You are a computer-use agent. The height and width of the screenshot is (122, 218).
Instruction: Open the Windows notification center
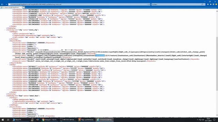click(x=214, y=120)
